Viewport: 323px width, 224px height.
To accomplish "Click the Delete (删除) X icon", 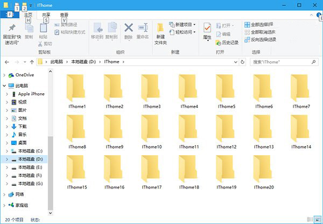I will [x=129, y=28].
